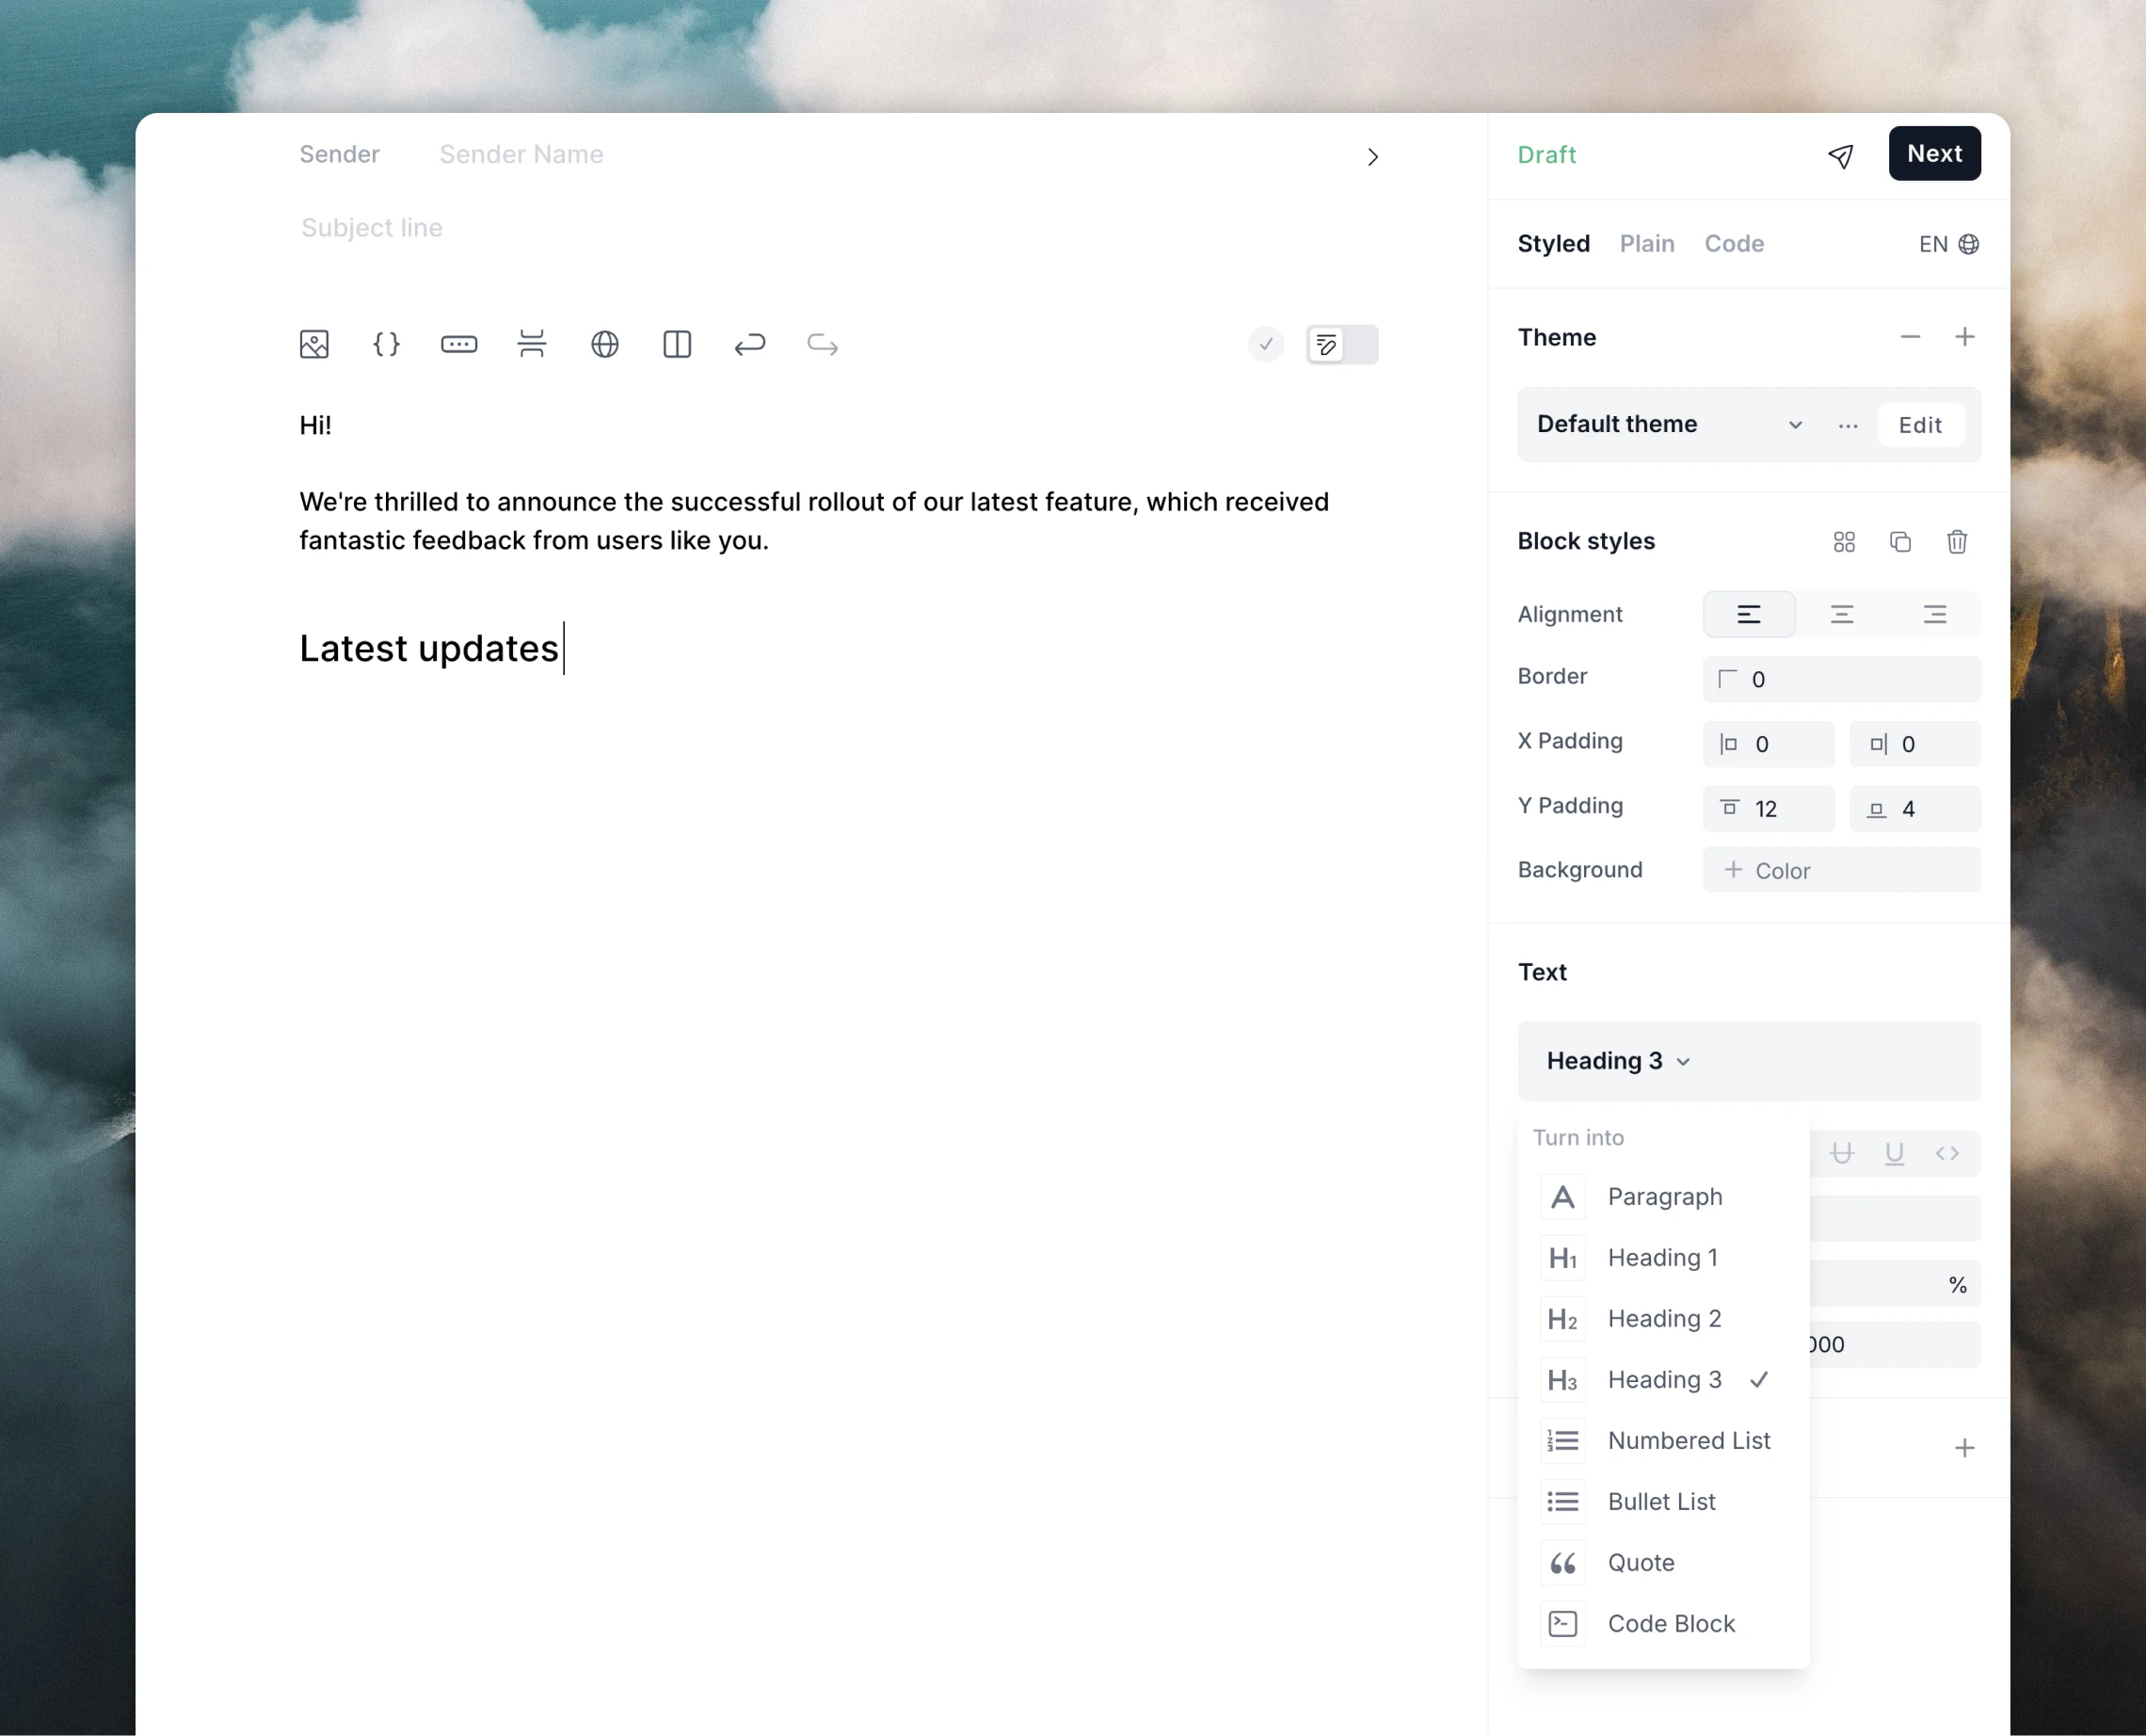Delete the block via trash icon

click(1957, 541)
